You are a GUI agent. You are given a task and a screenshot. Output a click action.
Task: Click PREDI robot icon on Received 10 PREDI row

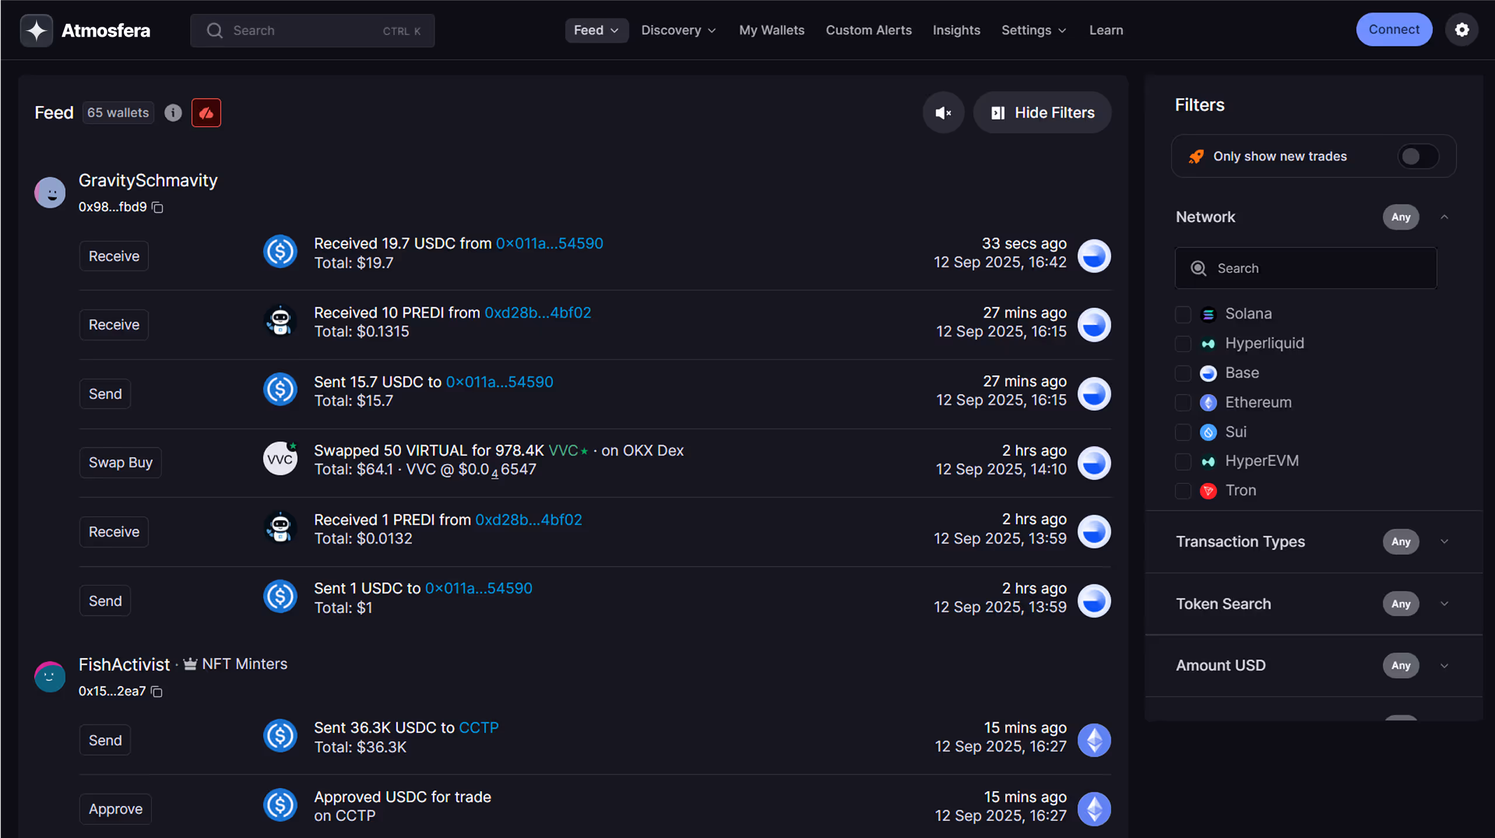point(280,321)
